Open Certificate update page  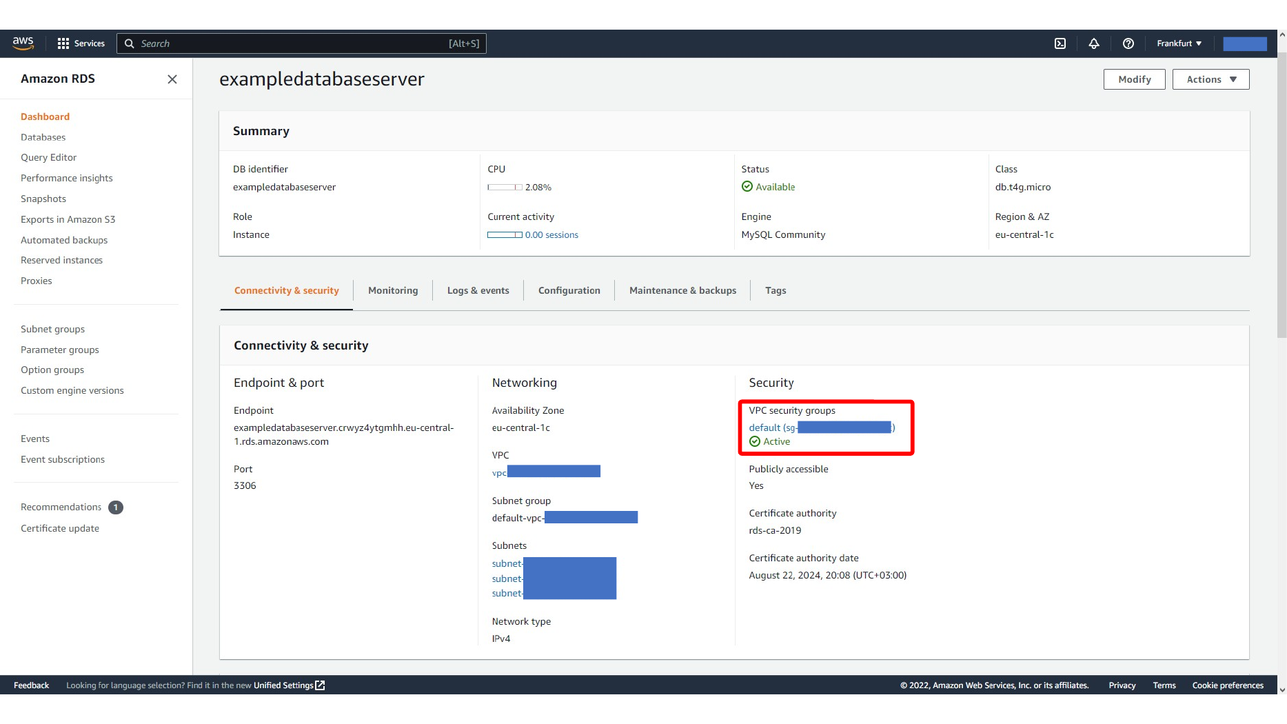click(x=60, y=528)
